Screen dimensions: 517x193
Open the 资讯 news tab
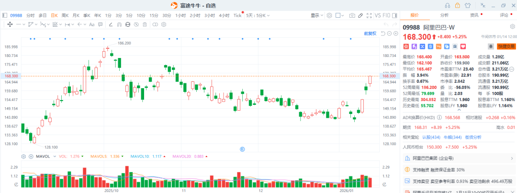pyautogui.click(x=474, y=15)
